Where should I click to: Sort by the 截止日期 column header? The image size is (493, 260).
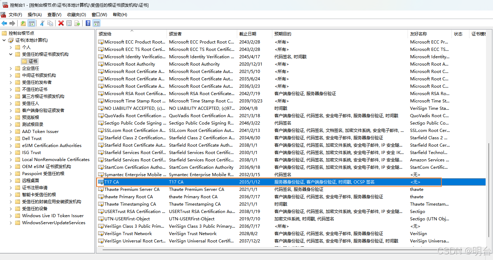(x=255, y=34)
